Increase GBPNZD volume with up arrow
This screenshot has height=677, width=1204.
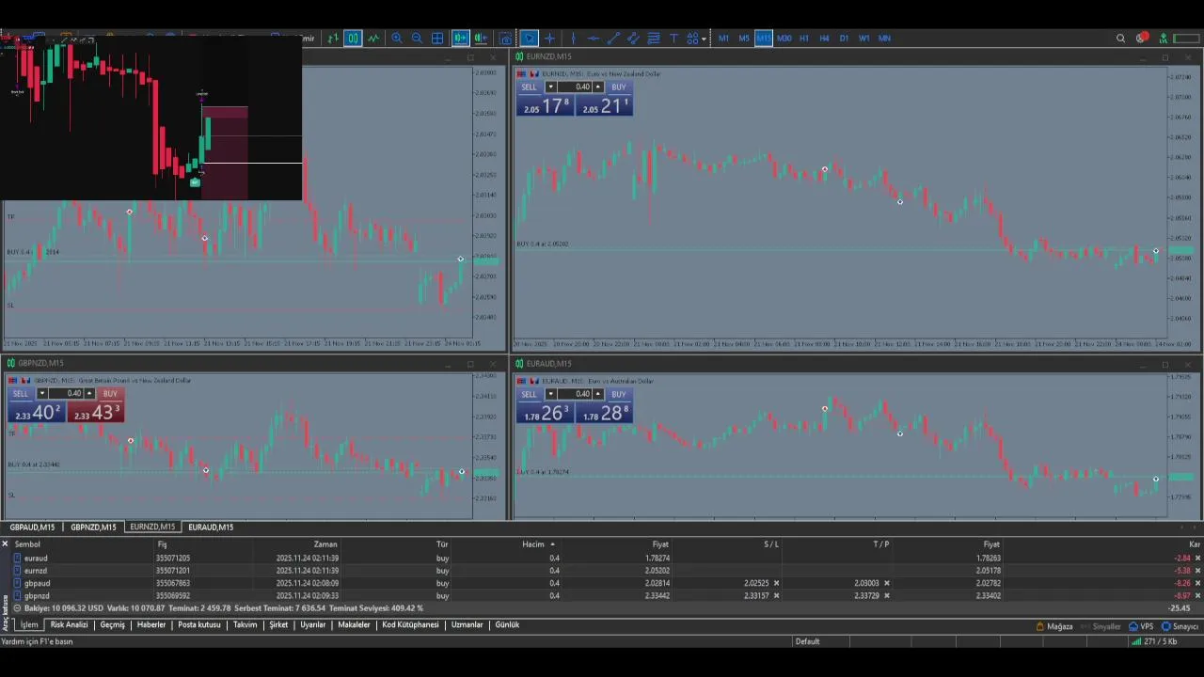89,394
